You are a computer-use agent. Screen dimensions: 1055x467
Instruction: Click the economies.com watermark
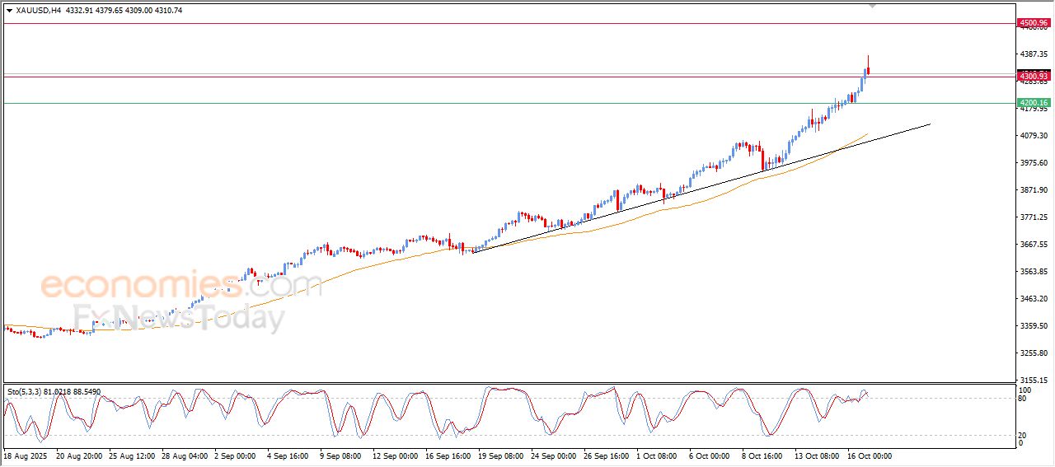coord(180,286)
